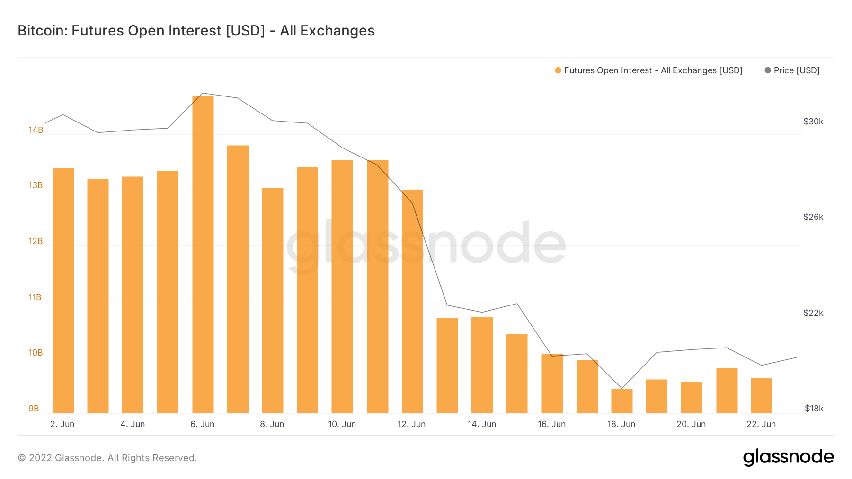Click the gray Price legend dot
The width and height of the screenshot is (852, 479).
pos(768,70)
